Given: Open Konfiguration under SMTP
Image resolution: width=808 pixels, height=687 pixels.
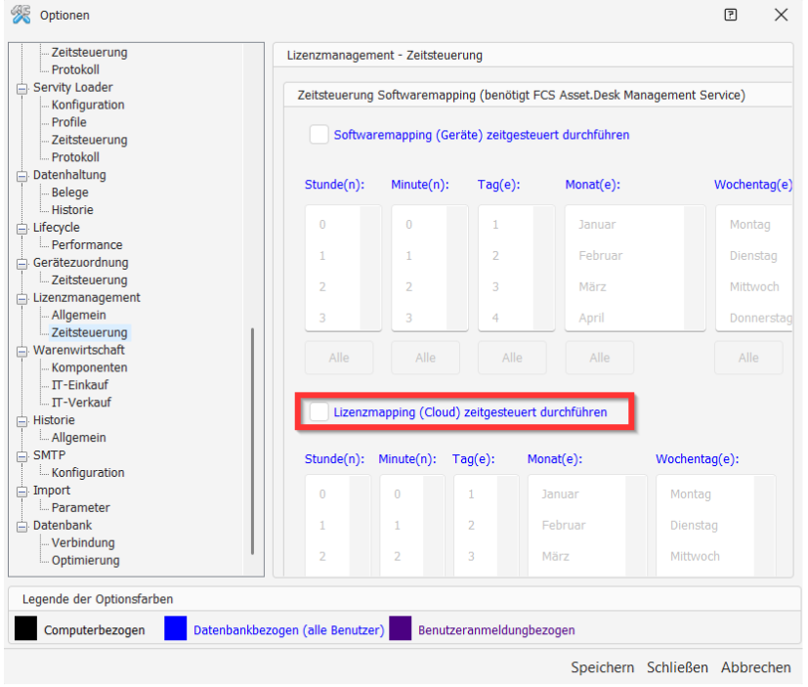Looking at the screenshot, I should coord(88,473).
